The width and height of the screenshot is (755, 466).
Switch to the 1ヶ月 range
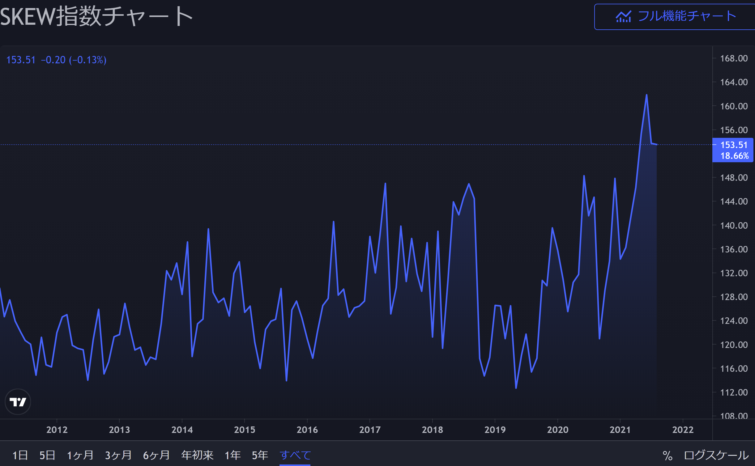[80, 455]
